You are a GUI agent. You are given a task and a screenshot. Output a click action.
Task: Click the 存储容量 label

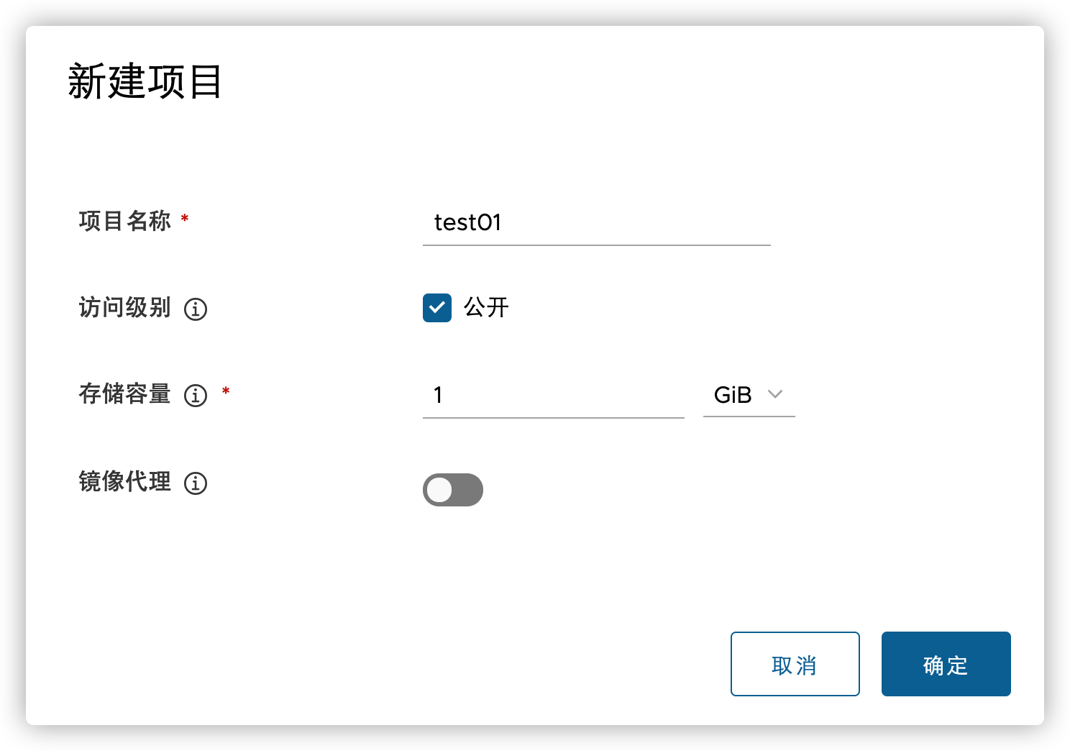coord(125,394)
